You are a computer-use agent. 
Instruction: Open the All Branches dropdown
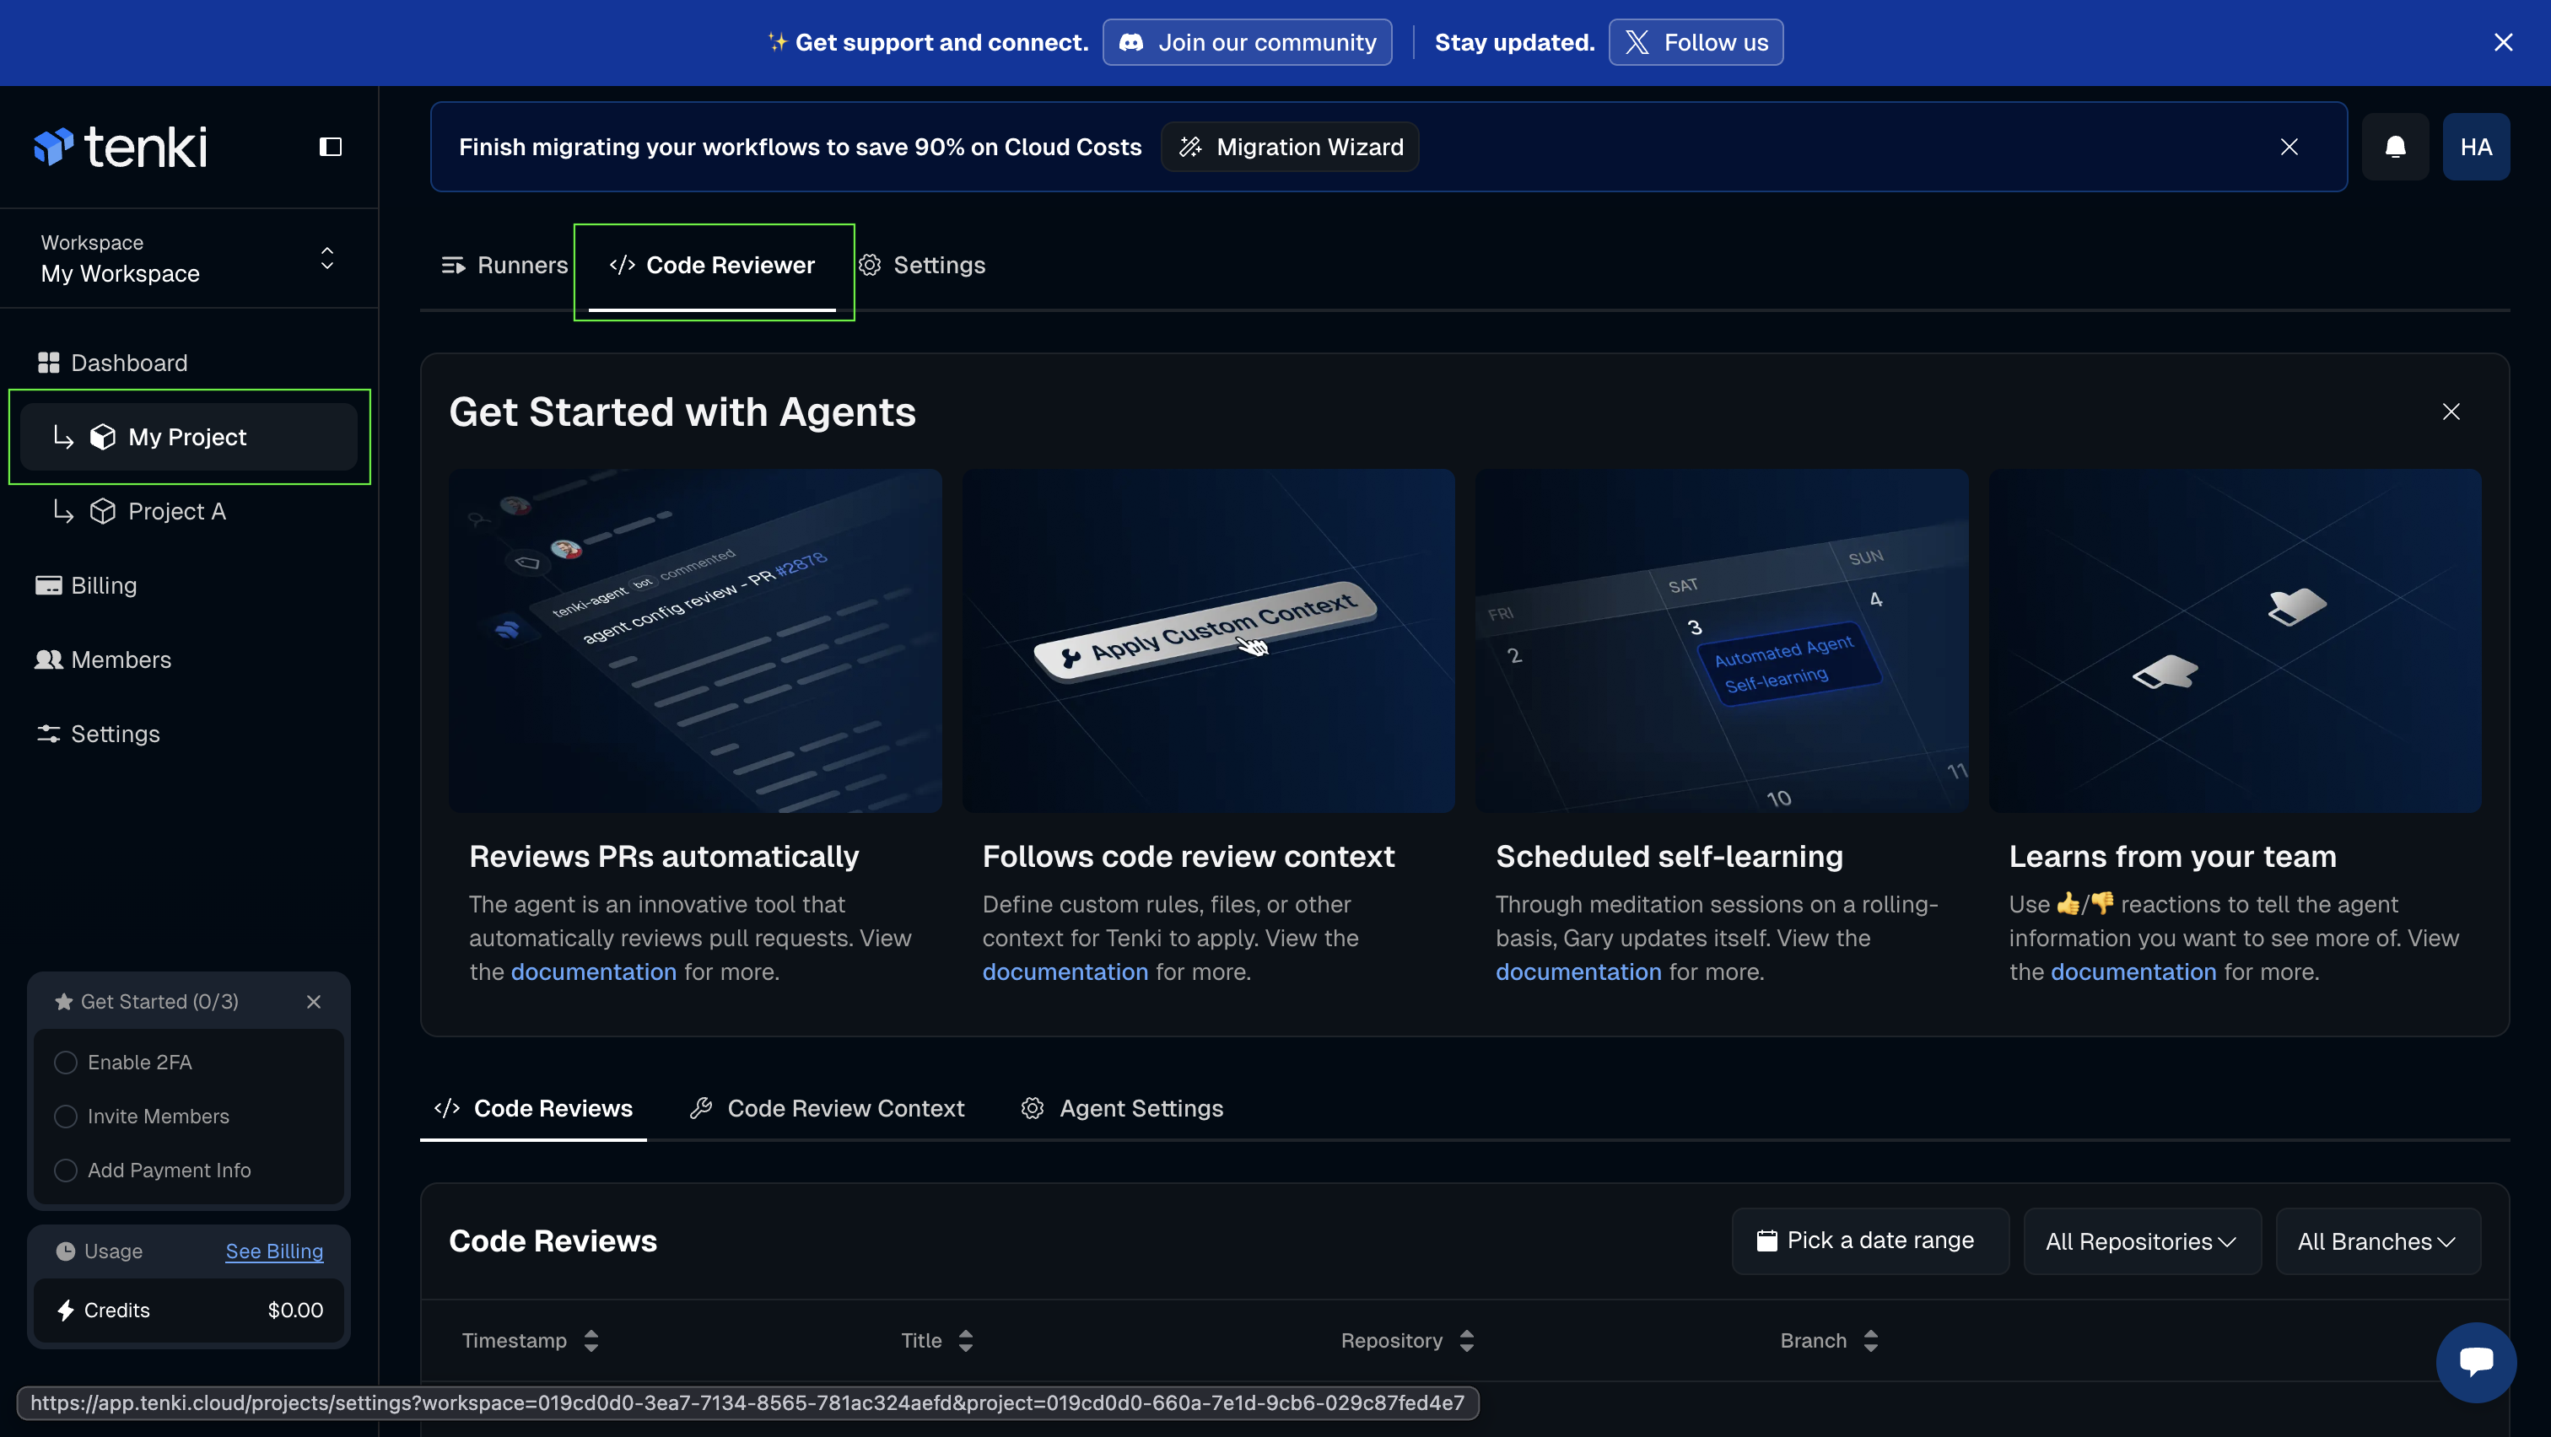point(2376,1241)
